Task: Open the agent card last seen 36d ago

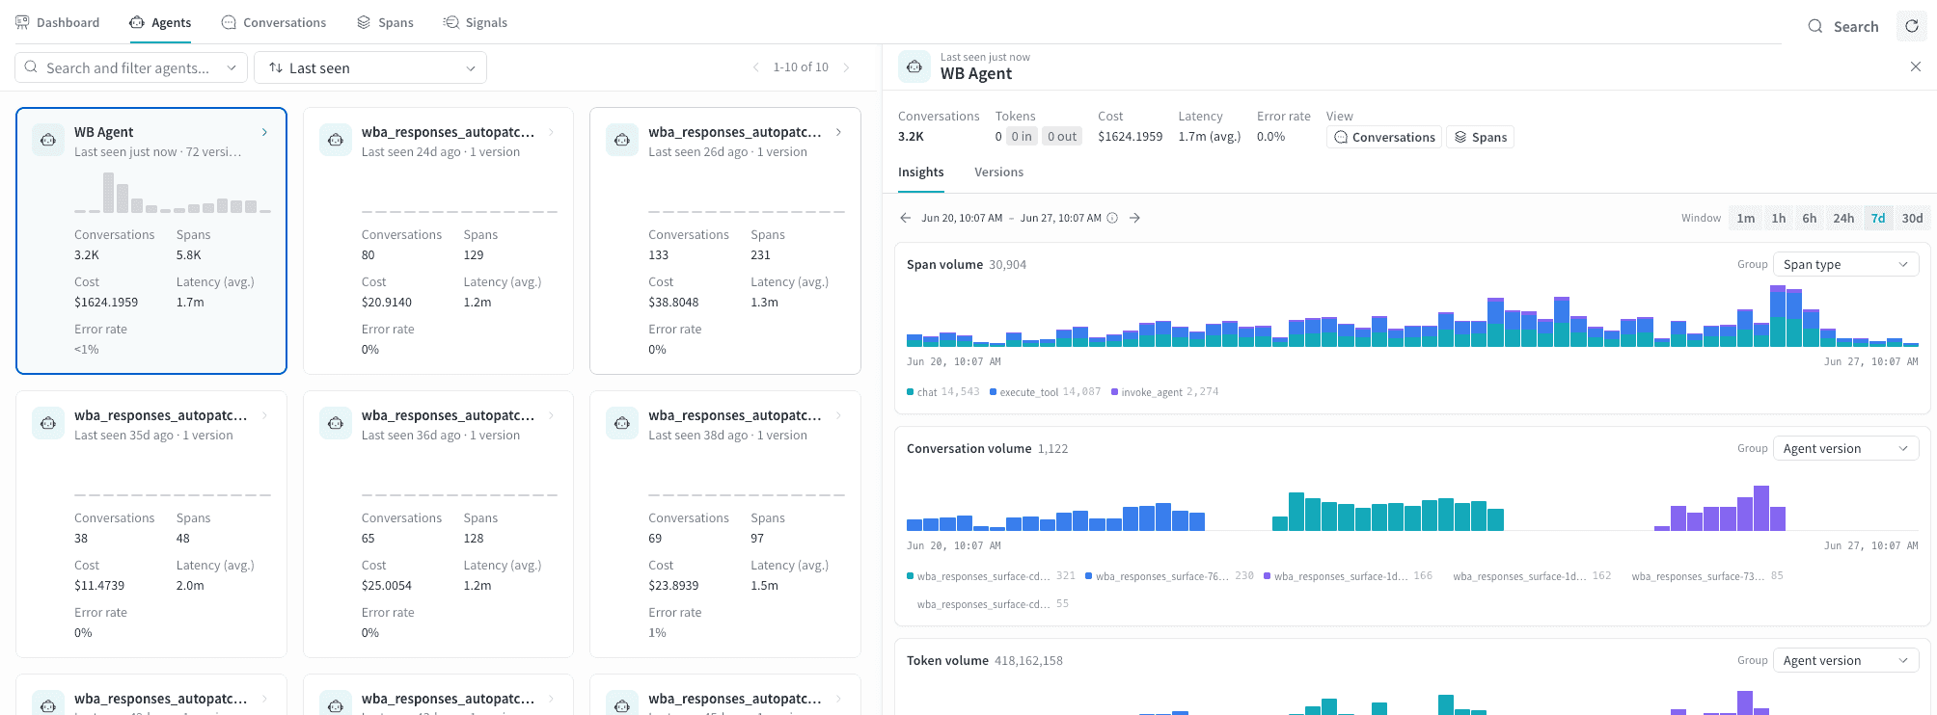Action: [438, 523]
